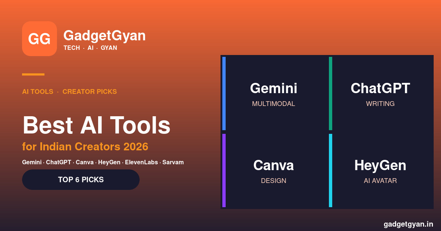This screenshot has width=441, height=231.
Task: Click the TOP 6 PICKS button
Action: 81,180
